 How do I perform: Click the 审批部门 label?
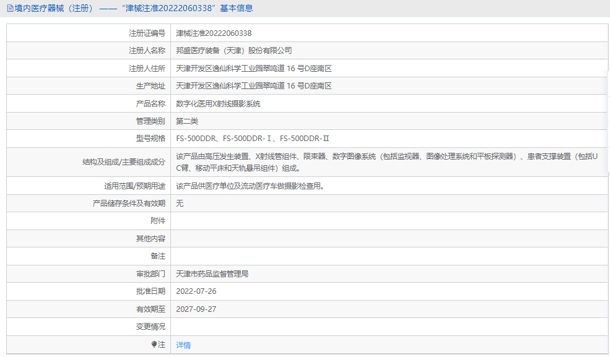[150, 274]
